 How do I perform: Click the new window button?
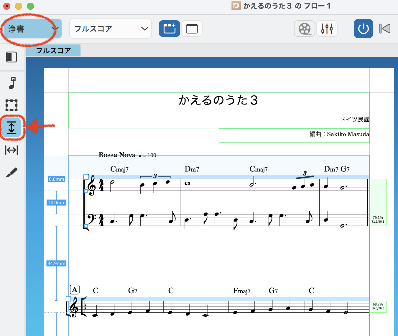(192, 29)
